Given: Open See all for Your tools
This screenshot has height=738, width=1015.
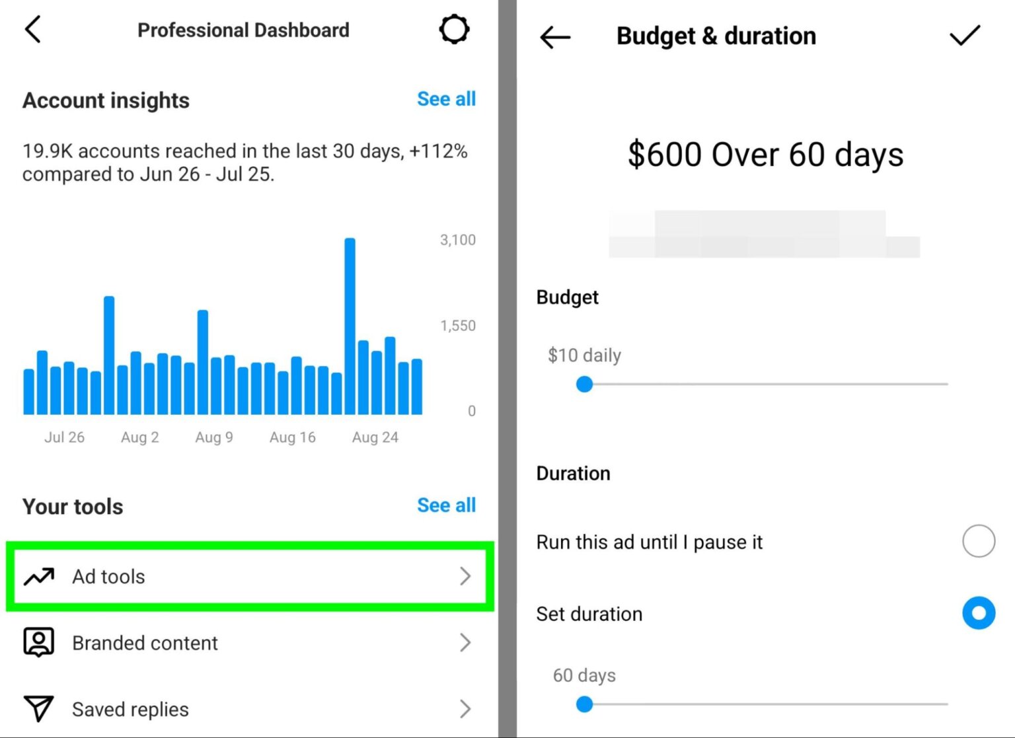Looking at the screenshot, I should tap(447, 505).
